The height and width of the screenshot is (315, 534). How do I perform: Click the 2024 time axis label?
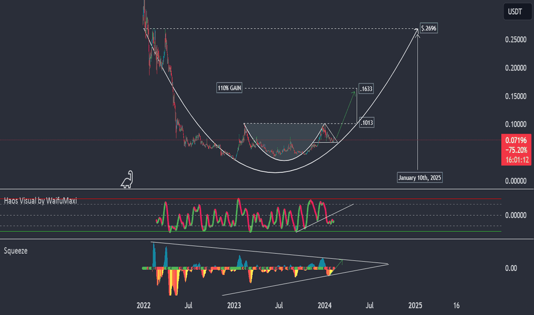tap(324, 305)
